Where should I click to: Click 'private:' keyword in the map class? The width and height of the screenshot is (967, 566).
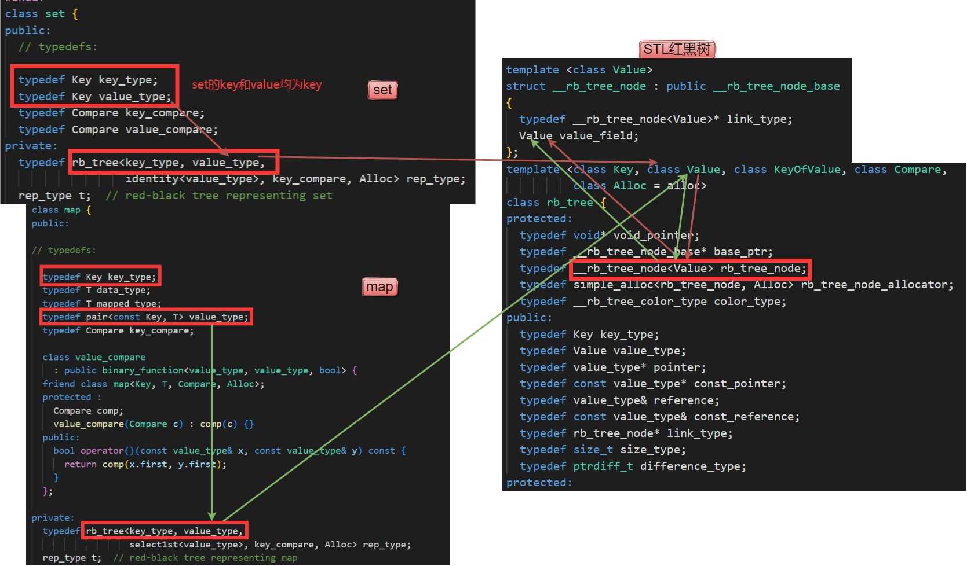53,518
